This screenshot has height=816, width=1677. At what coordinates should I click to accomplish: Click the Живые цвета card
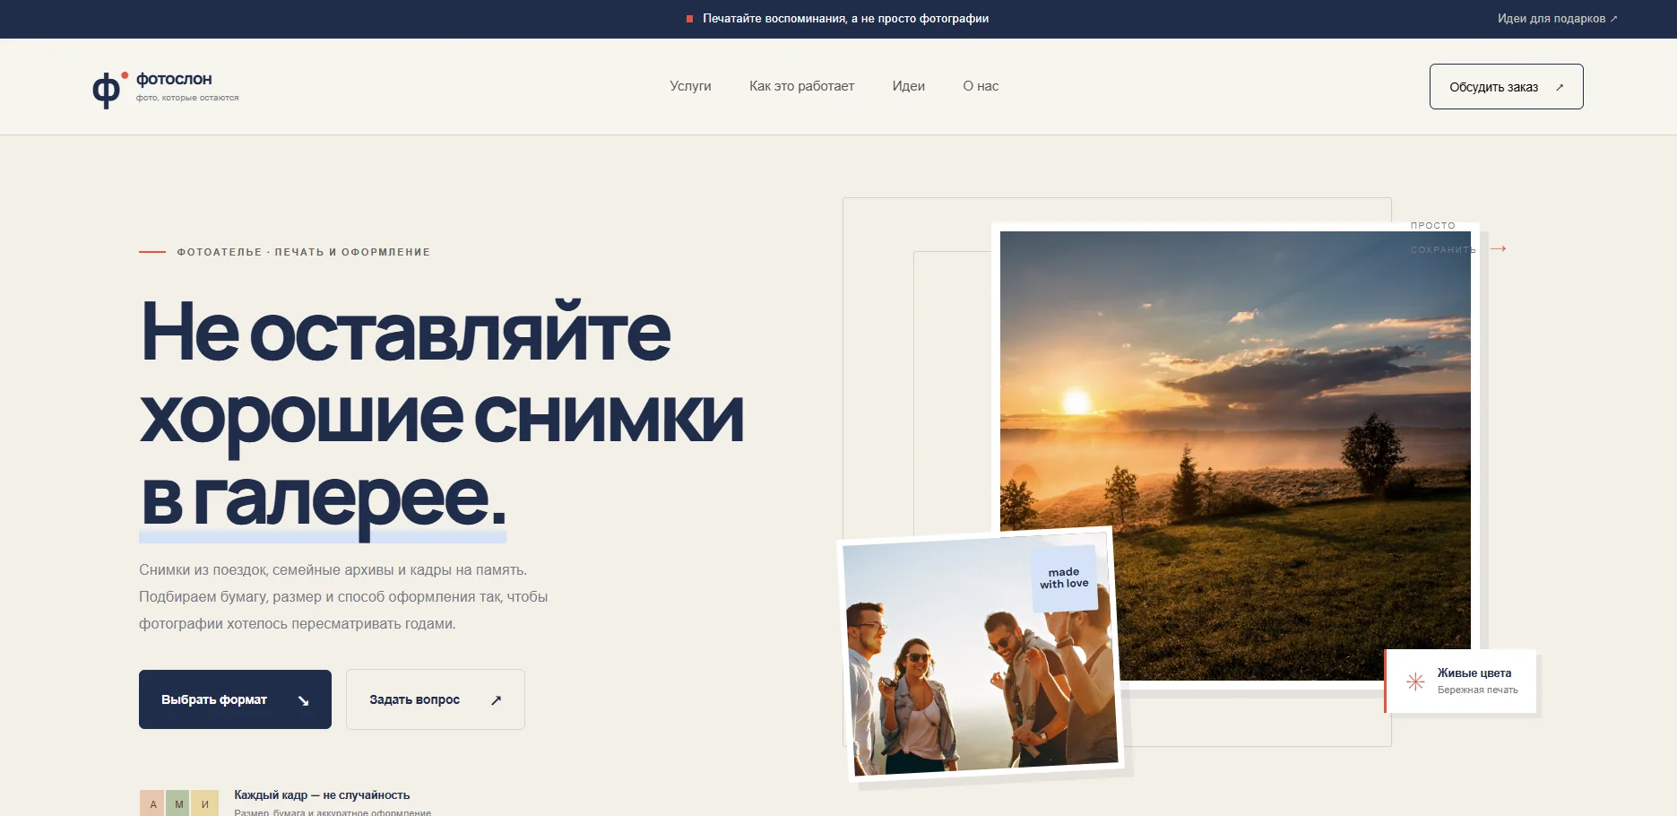[1461, 681]
